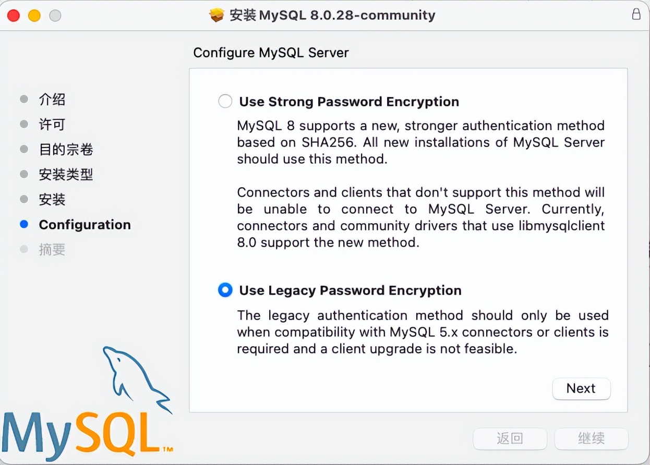Select the Configuration step label

(x=85, y=225)
